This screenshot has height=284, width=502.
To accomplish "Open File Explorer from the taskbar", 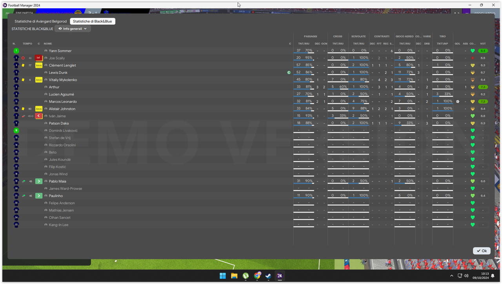I will pyautogui.click(x=234, y=276).
